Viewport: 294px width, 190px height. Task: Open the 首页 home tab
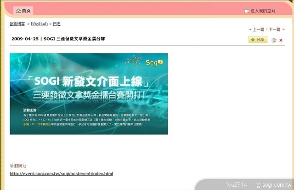23,11
